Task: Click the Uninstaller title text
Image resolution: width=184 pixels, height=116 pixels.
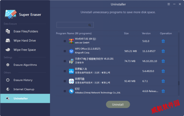Action: coord(118,4)
